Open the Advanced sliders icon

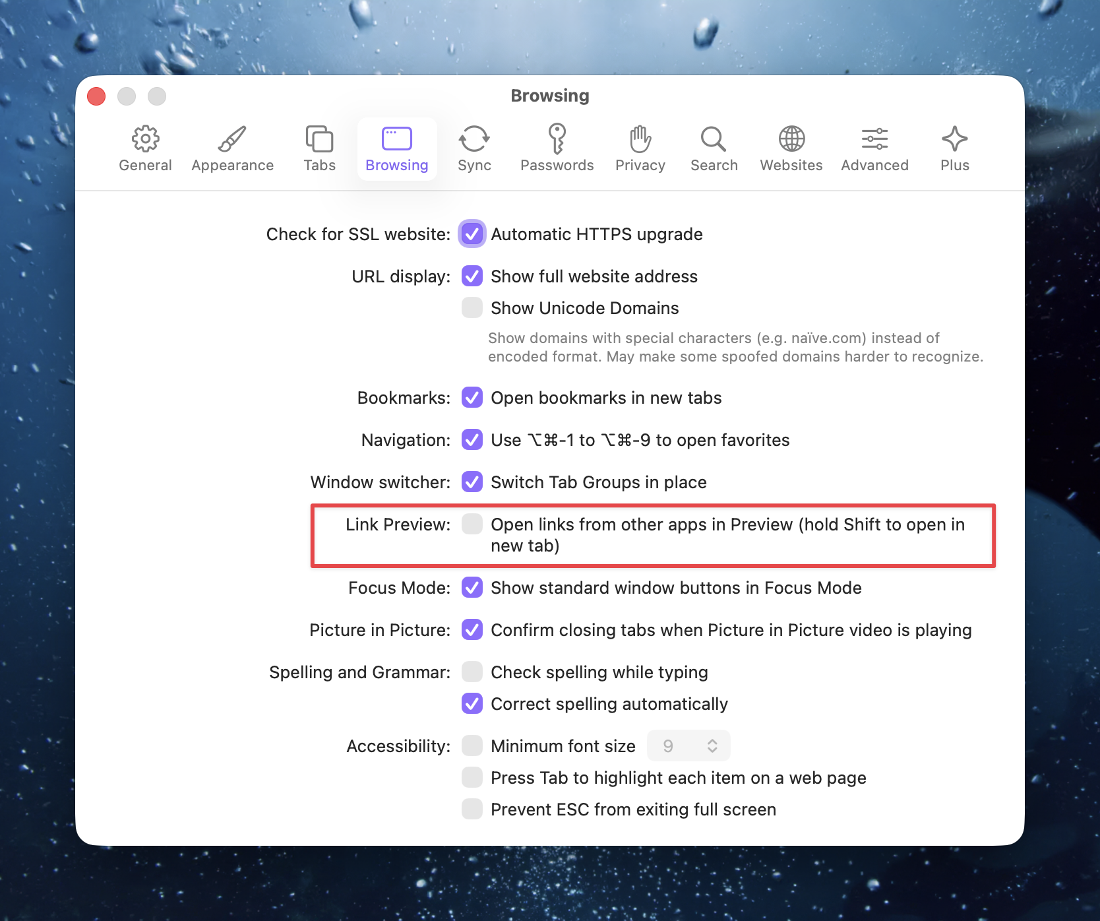874,139
